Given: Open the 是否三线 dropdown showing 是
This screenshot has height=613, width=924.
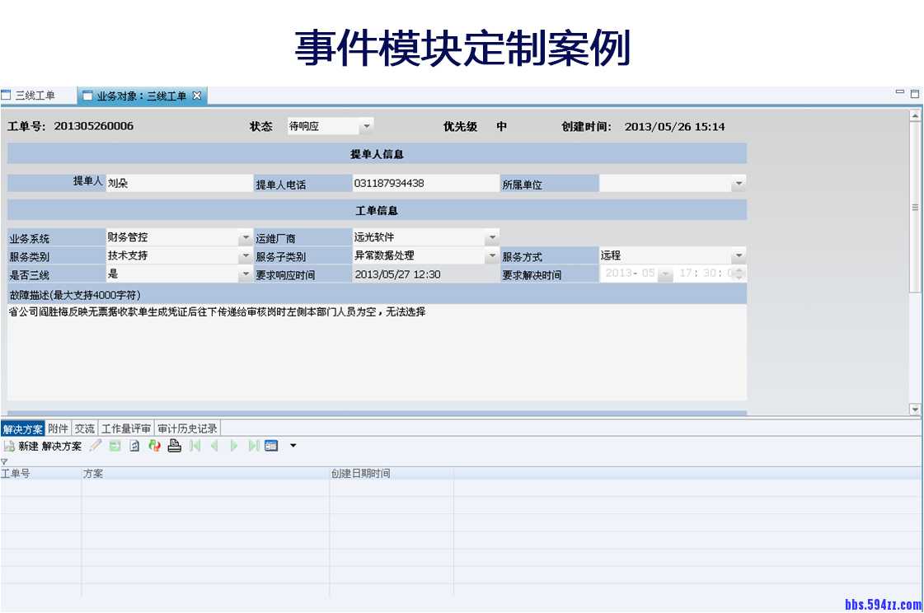Looking at the screenshot, I should [x=245, y=274].
